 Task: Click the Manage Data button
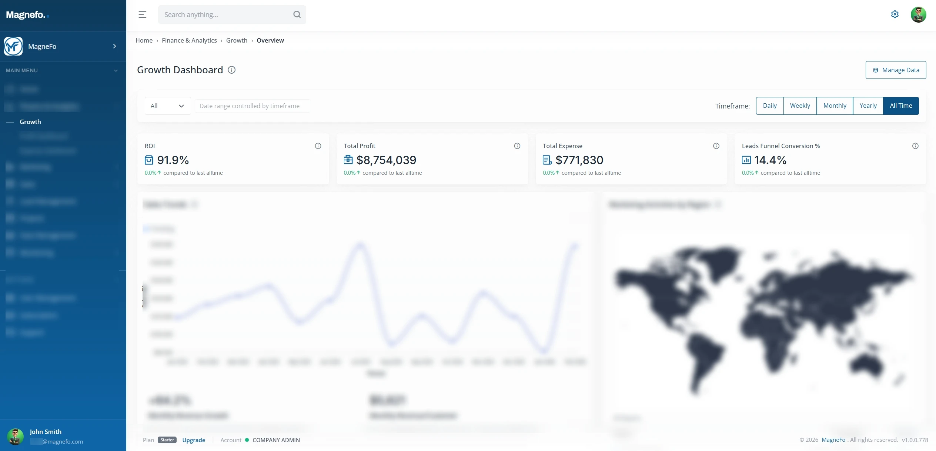pos(896,70)
